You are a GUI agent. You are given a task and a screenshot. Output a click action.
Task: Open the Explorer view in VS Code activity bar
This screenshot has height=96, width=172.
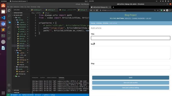tap(9, 10)
